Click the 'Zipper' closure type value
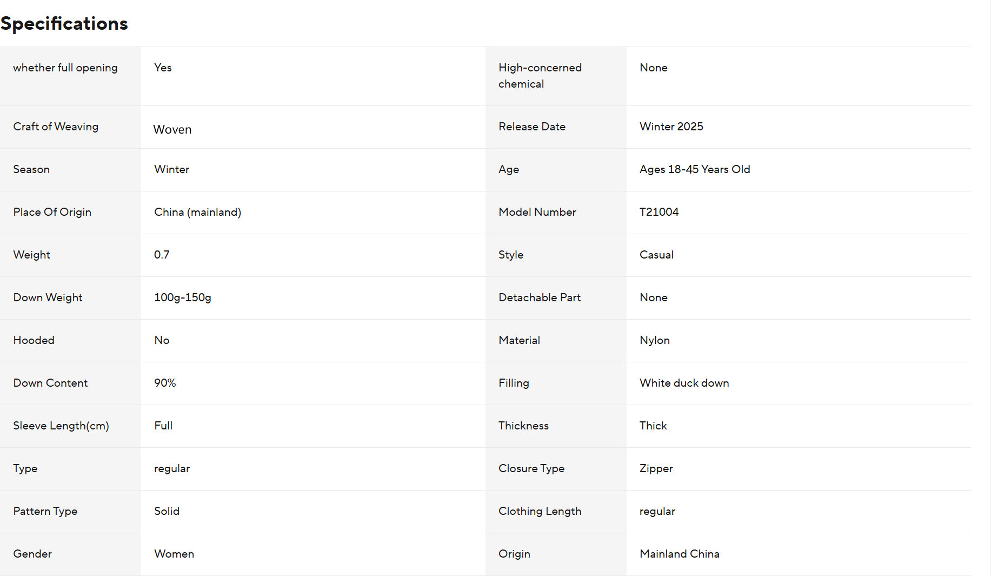Image resolution: width=991 pixels, height=576 pixels. [656, 468]
